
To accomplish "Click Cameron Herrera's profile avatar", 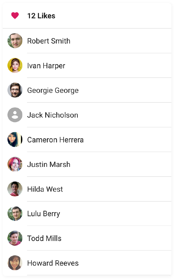I will coord(15,140).
